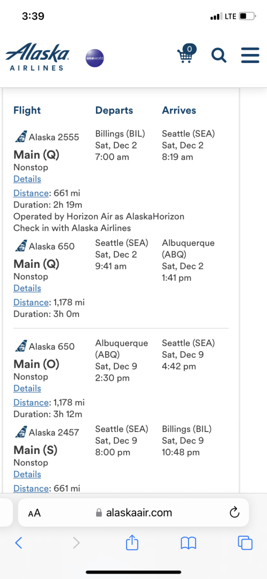Viewport: 267px width, 579px height.
Task: Tap Safari share icon
Action: pos(132,543)
